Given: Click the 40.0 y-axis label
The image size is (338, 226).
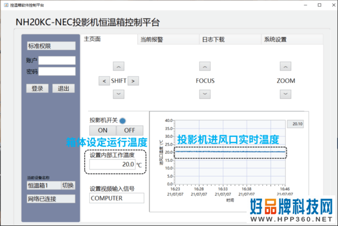Looking at the screenshot, I should point(169,120).
